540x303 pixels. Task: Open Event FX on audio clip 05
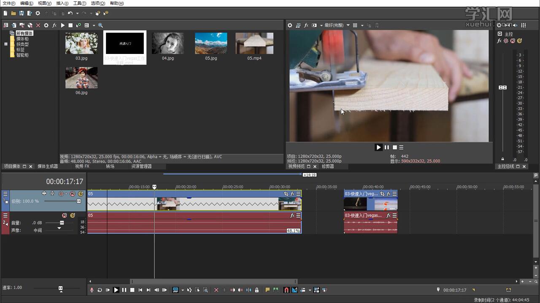tap(292, 215)
